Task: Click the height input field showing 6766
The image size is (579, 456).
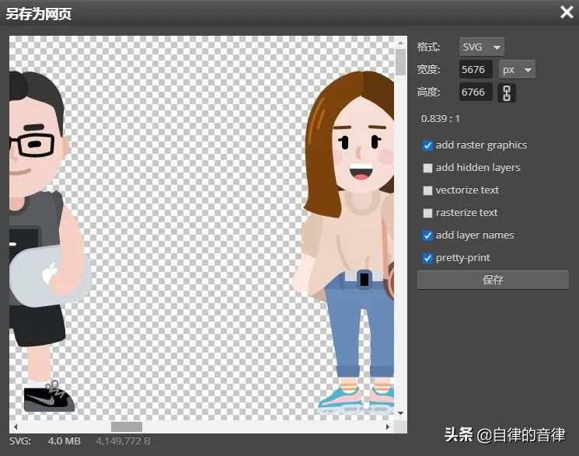Action: (x=474, y=92)
